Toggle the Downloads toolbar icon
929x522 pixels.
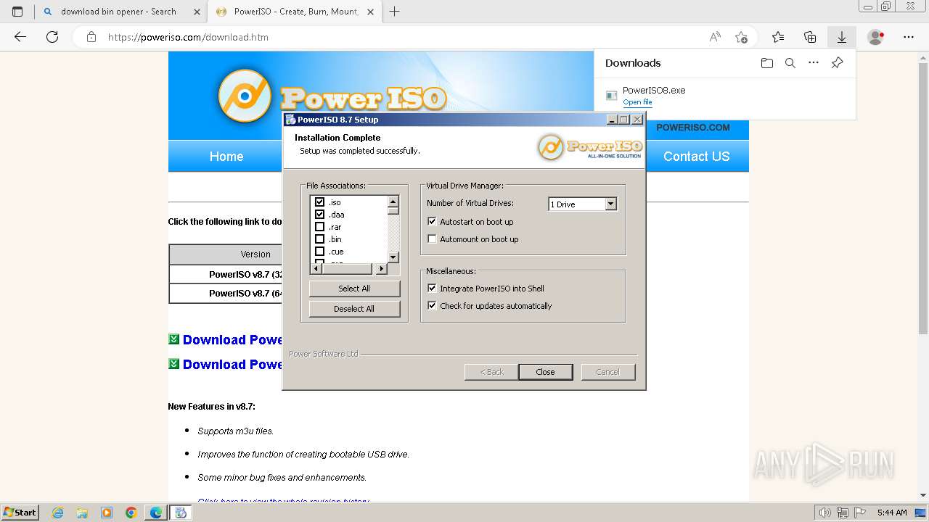click(842, 37)
